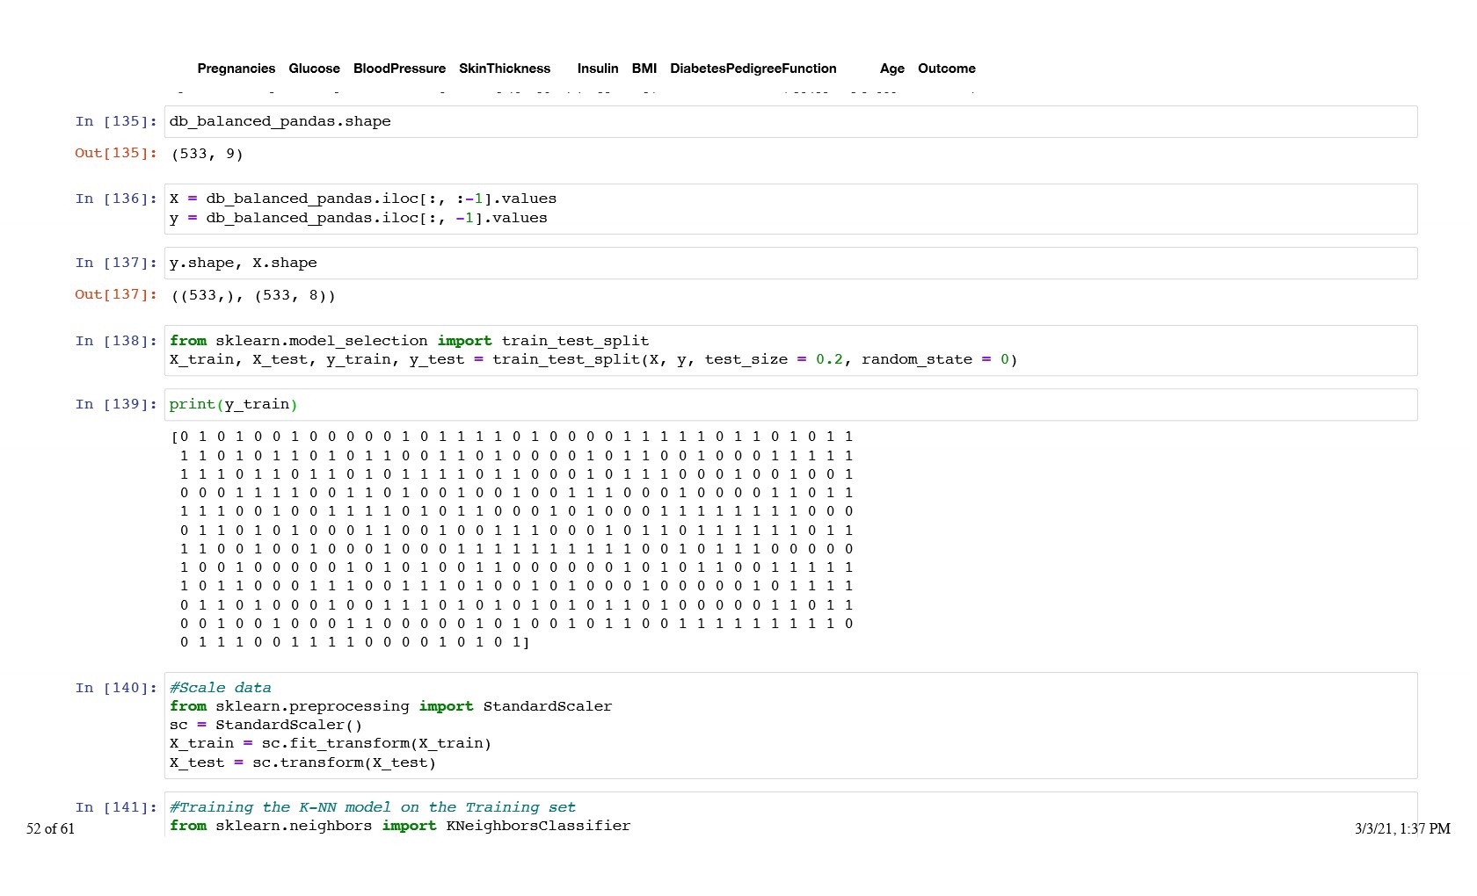Select the y.shape, X.shape code cell
This screenshot has width=1477, height=896.
click(x=789, y=264)
